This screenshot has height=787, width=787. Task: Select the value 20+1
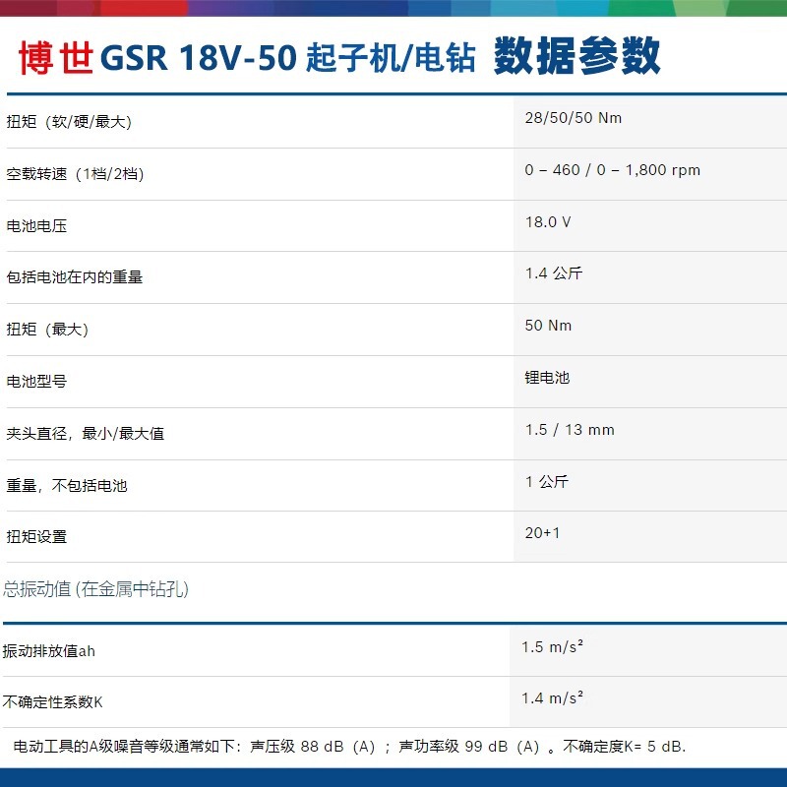coord(542,533)
